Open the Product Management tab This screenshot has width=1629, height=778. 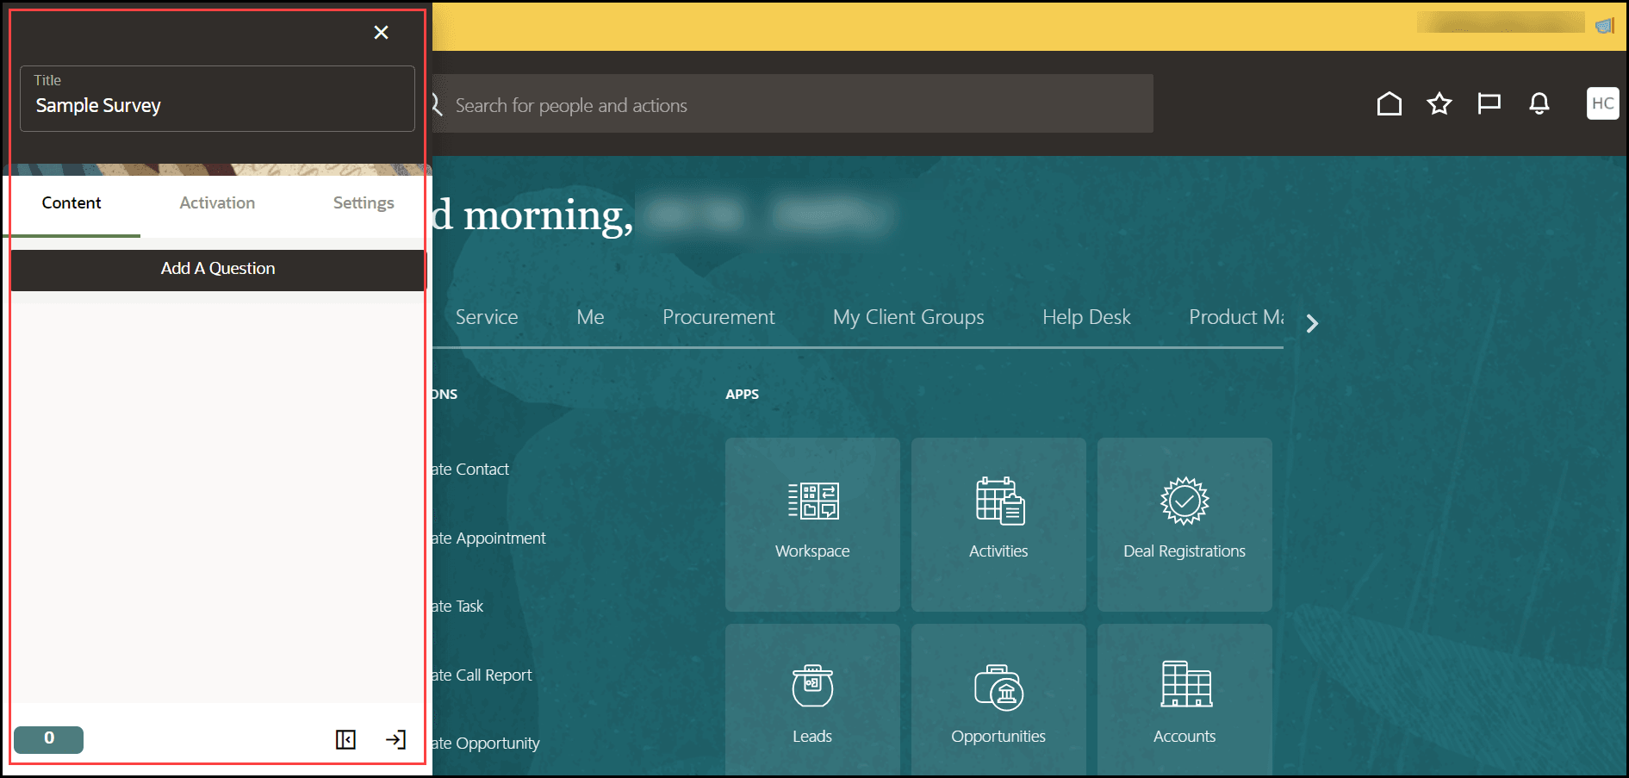point(1236,317)
